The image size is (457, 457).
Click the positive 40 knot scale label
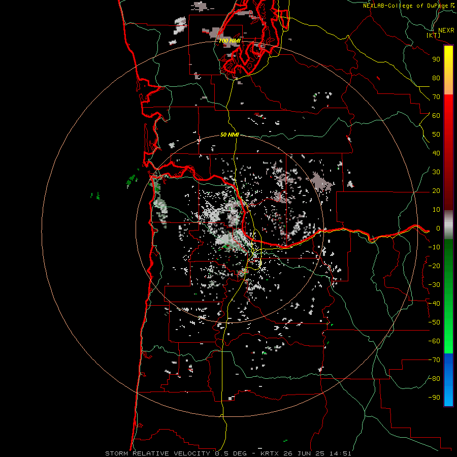[x=436, y=153]
